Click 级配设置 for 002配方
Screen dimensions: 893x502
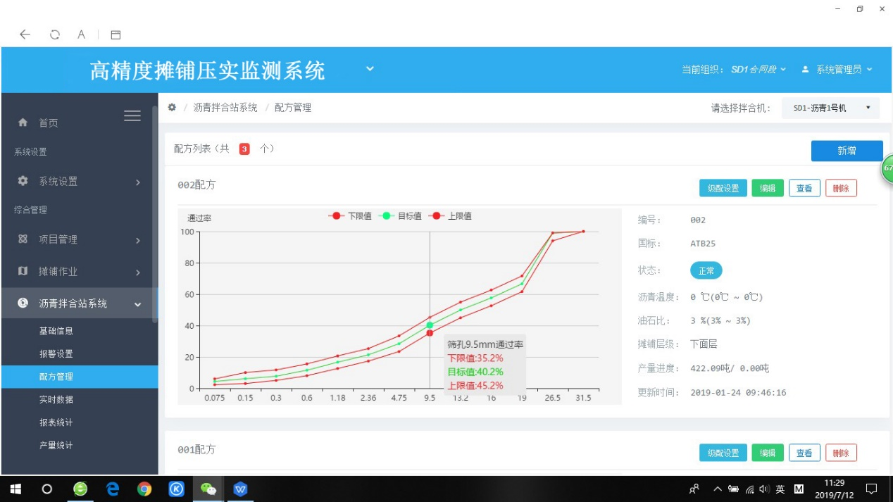723,188
